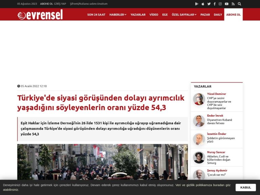Expand the ÖZEL SAYFALAR dropdown menu
Screen dimensions: 260x195
(184, 15)
